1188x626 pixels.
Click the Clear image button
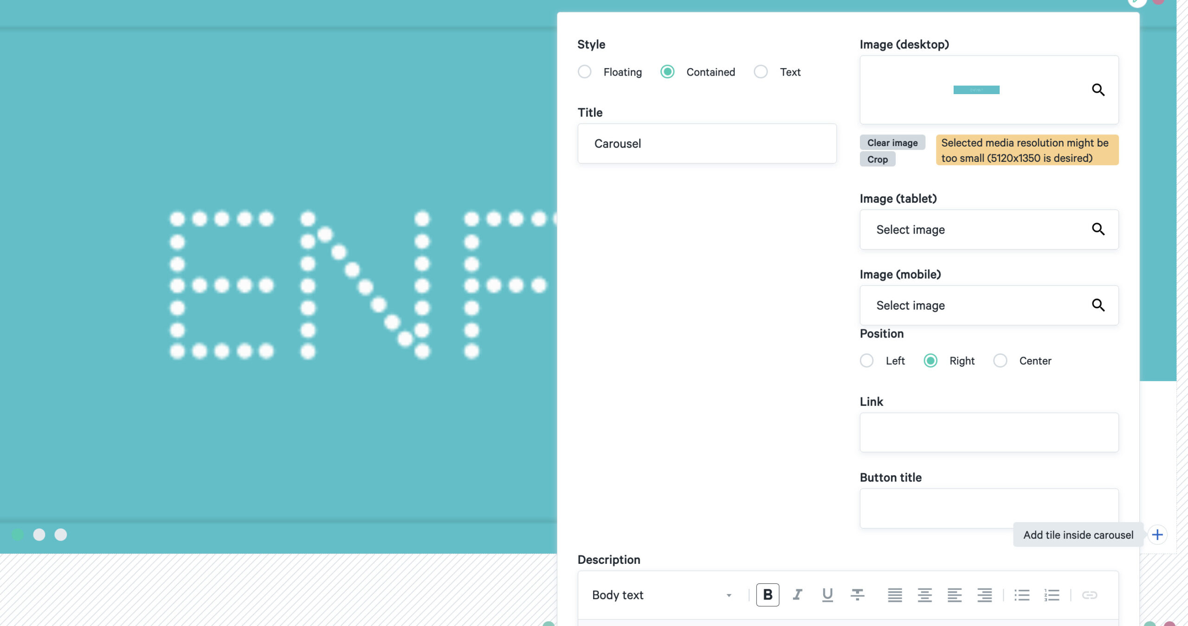pyautogui.click(x=892, y=142)
